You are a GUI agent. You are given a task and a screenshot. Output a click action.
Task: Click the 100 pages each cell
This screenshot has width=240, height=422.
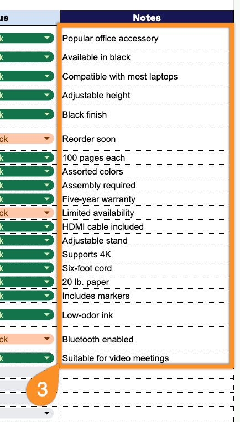tap(145, 157)
